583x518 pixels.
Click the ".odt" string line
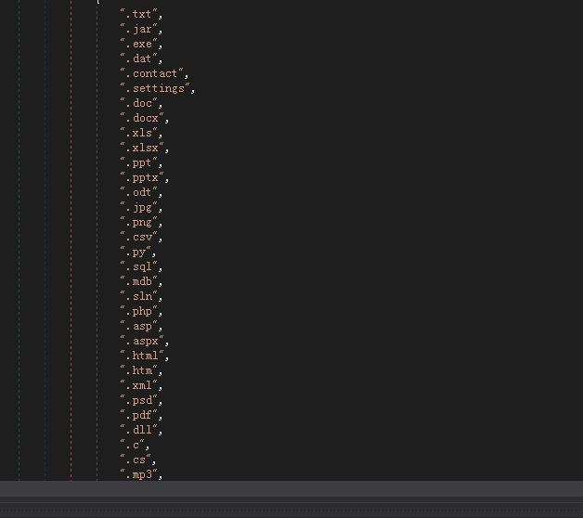(x=138, y=193)
